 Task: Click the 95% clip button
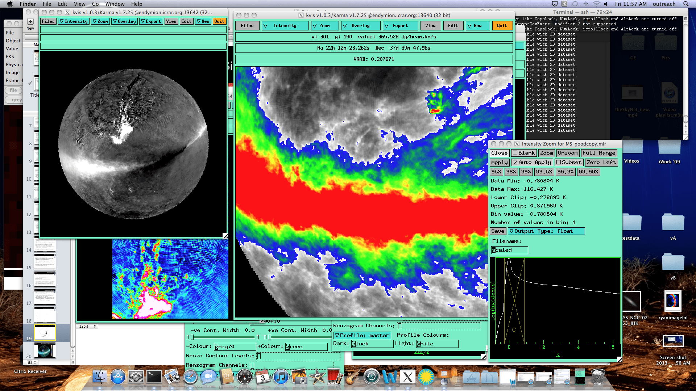point(496,172)
